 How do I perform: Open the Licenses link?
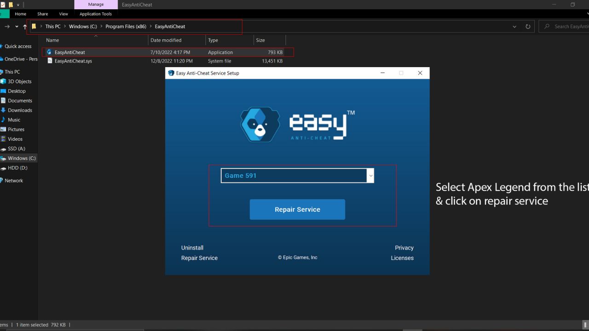pos(402,258)
